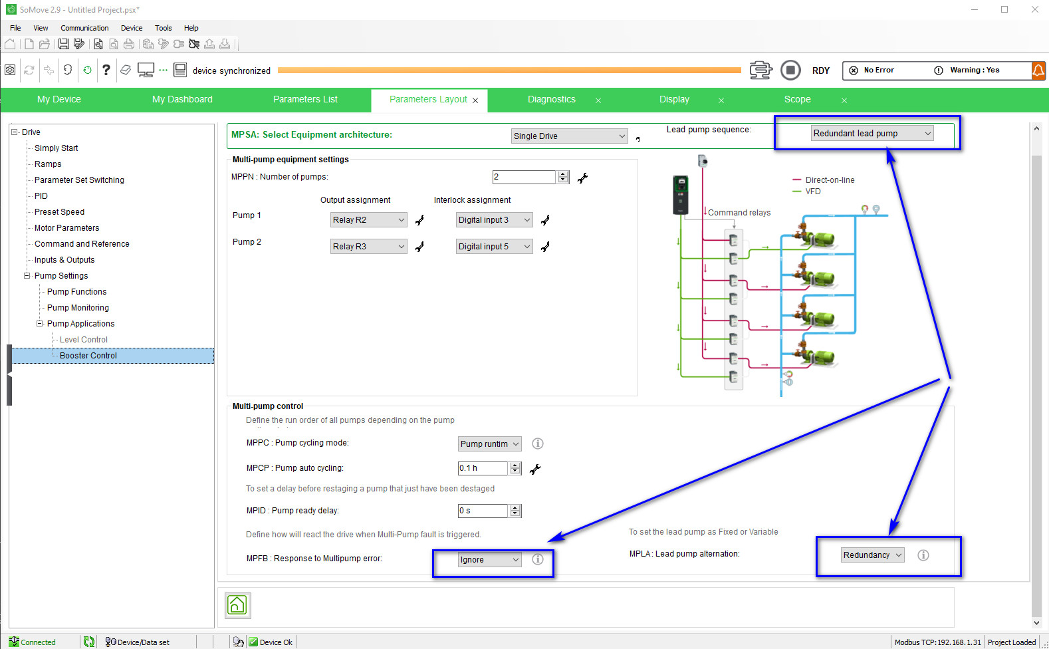Select Booster Control in the tree
Screen dimensions: 1049x649
pyautogui.click(x=88, y=356)
